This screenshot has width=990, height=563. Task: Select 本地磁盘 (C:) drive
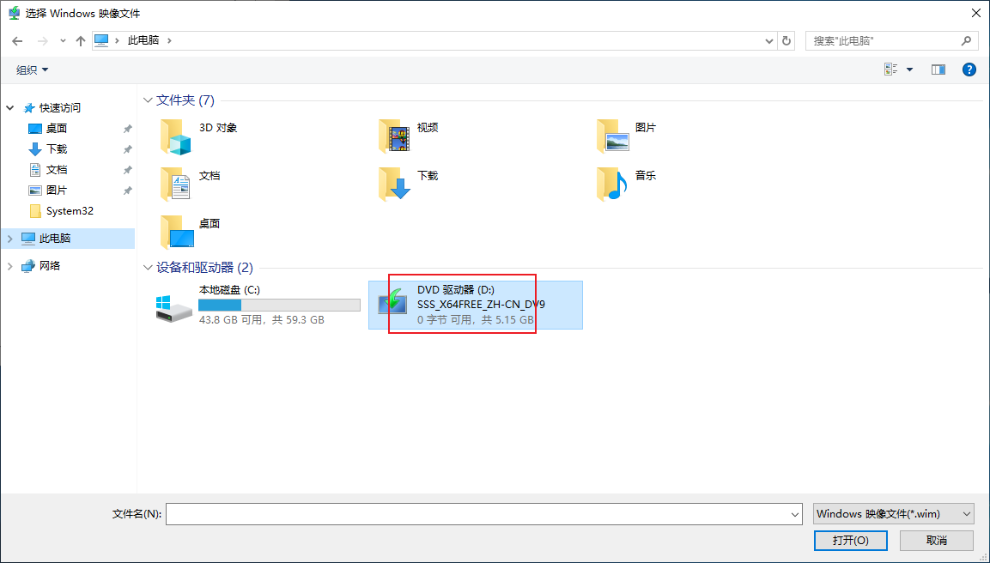point(258,305)
